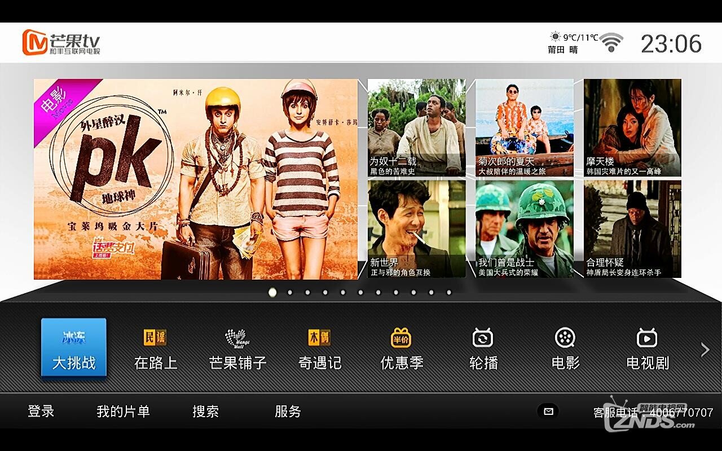Select the last carousel page dot
The image size is (722, 451).
[449, 293]
